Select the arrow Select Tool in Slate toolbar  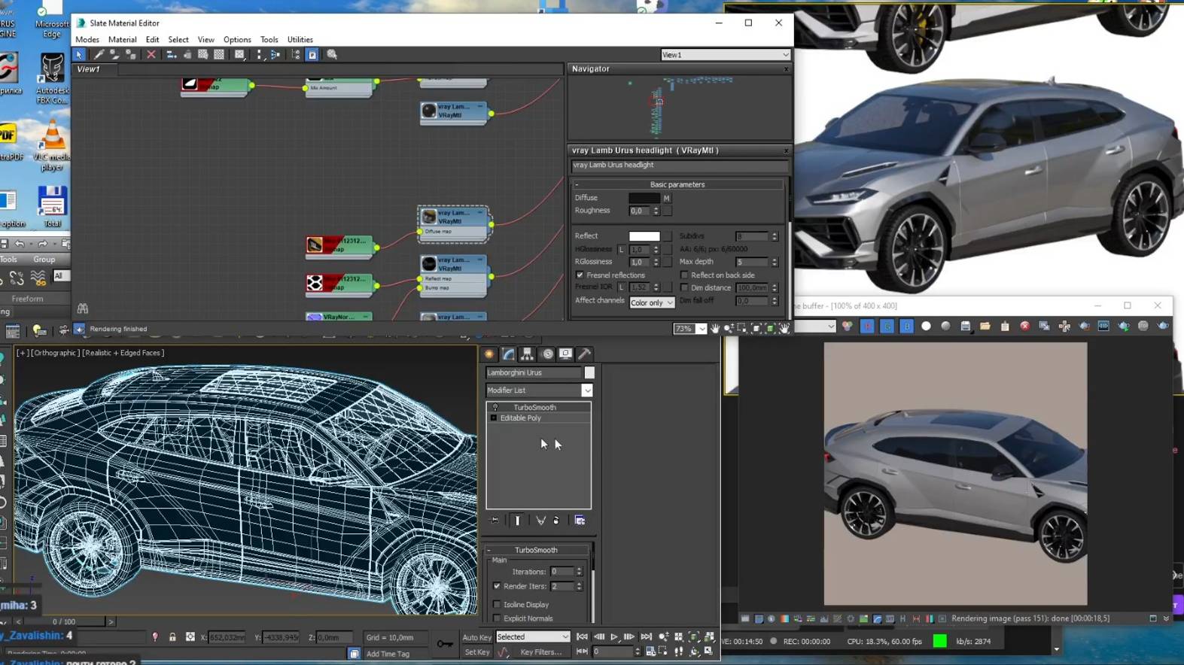click(79, 54)
